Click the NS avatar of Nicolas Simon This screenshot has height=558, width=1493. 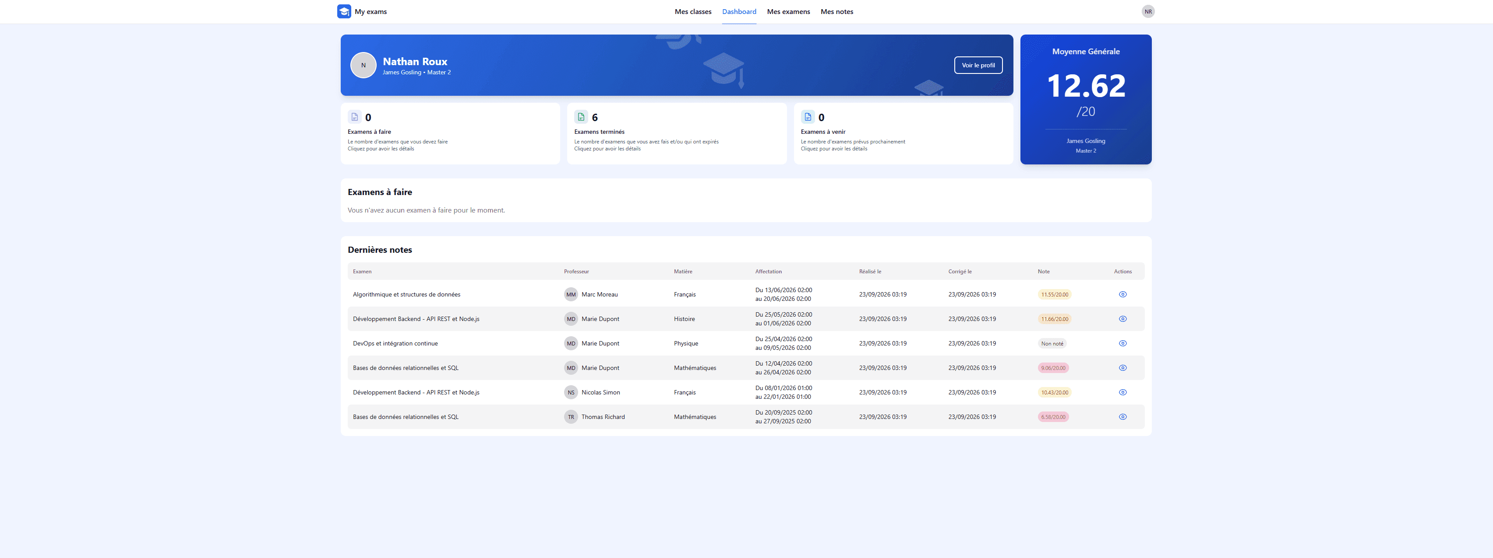[x=571, y=392]
